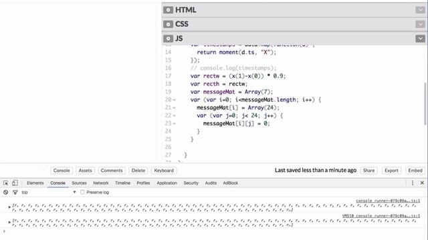Image resolution: width=428 pixels, height=240 pixels.
Task: Open the JS panel dropdown arrow
Action: [x=421, y=39]
